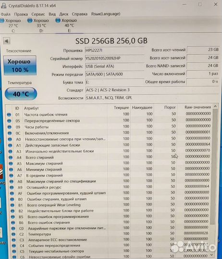222x259 pixels.
Task: Select row Невосстановимые сектора при чтении/зап…
Action: [x=110, y=139]
